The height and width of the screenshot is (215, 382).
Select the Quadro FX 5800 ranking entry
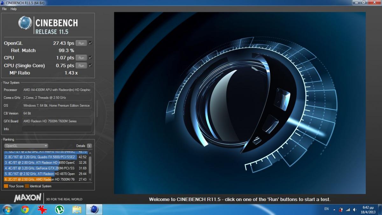[46, 157]
